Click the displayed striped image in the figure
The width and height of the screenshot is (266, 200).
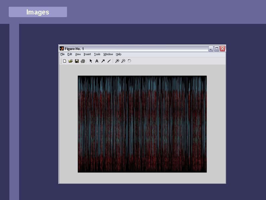point(142,124)
